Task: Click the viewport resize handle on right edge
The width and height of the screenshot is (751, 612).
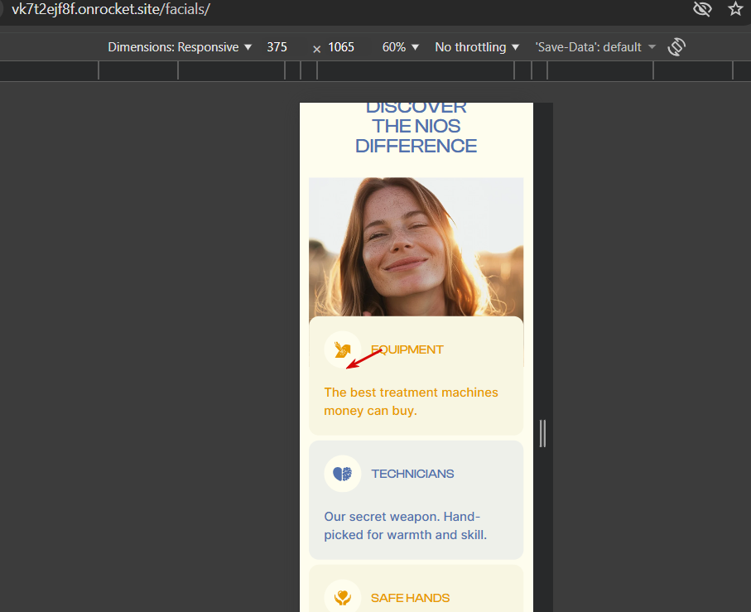Action: [x=542, y=433]
